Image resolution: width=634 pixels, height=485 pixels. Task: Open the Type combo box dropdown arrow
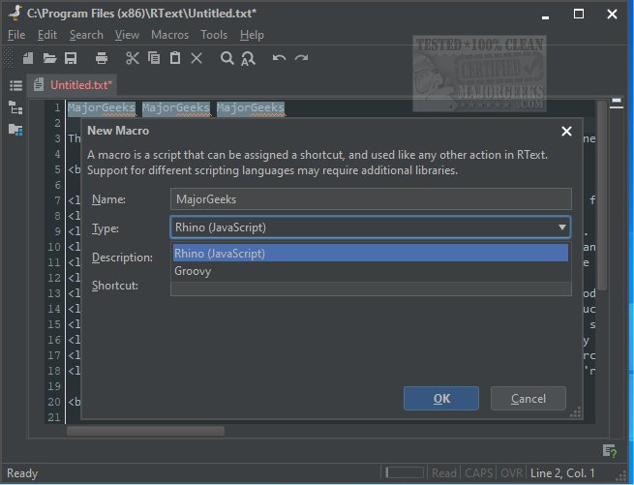[561, 227]
